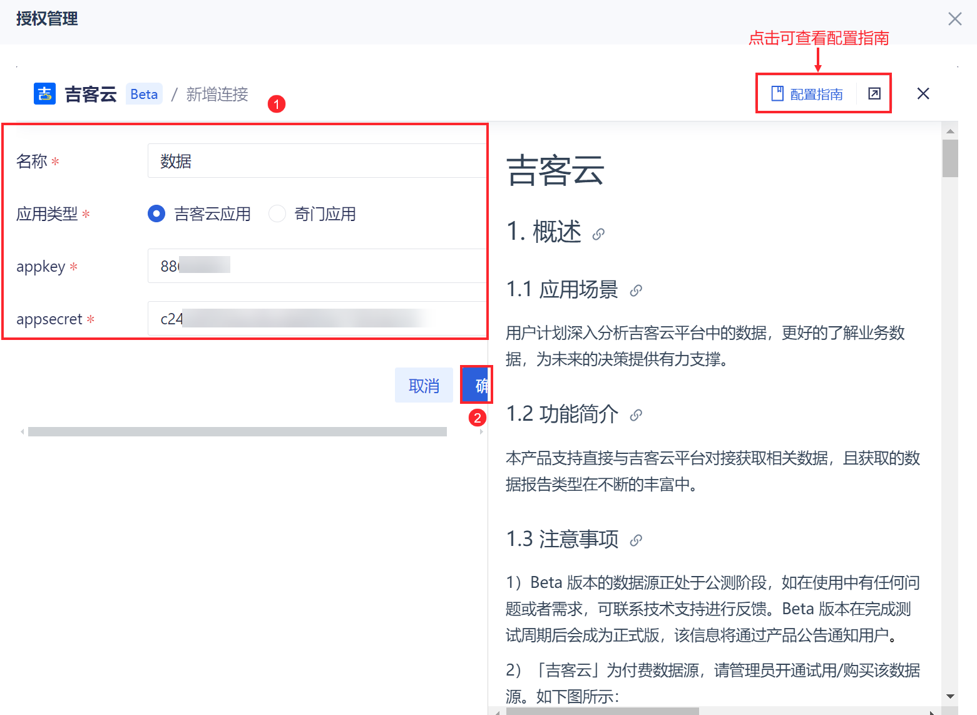Click the guide's vertical scrollbar thumb

pyautogui.click(x=950, y=158)
